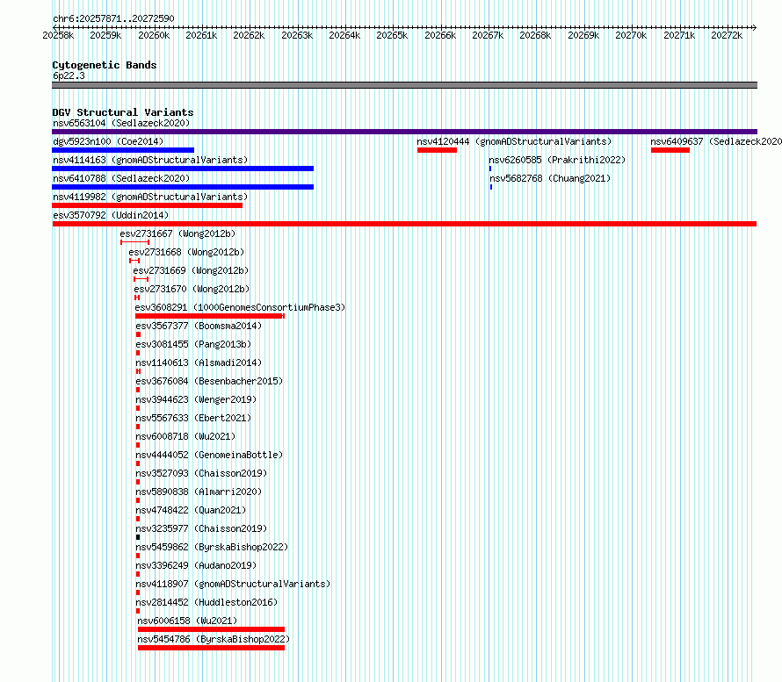Click the 20262k ruler tick label

249,35
